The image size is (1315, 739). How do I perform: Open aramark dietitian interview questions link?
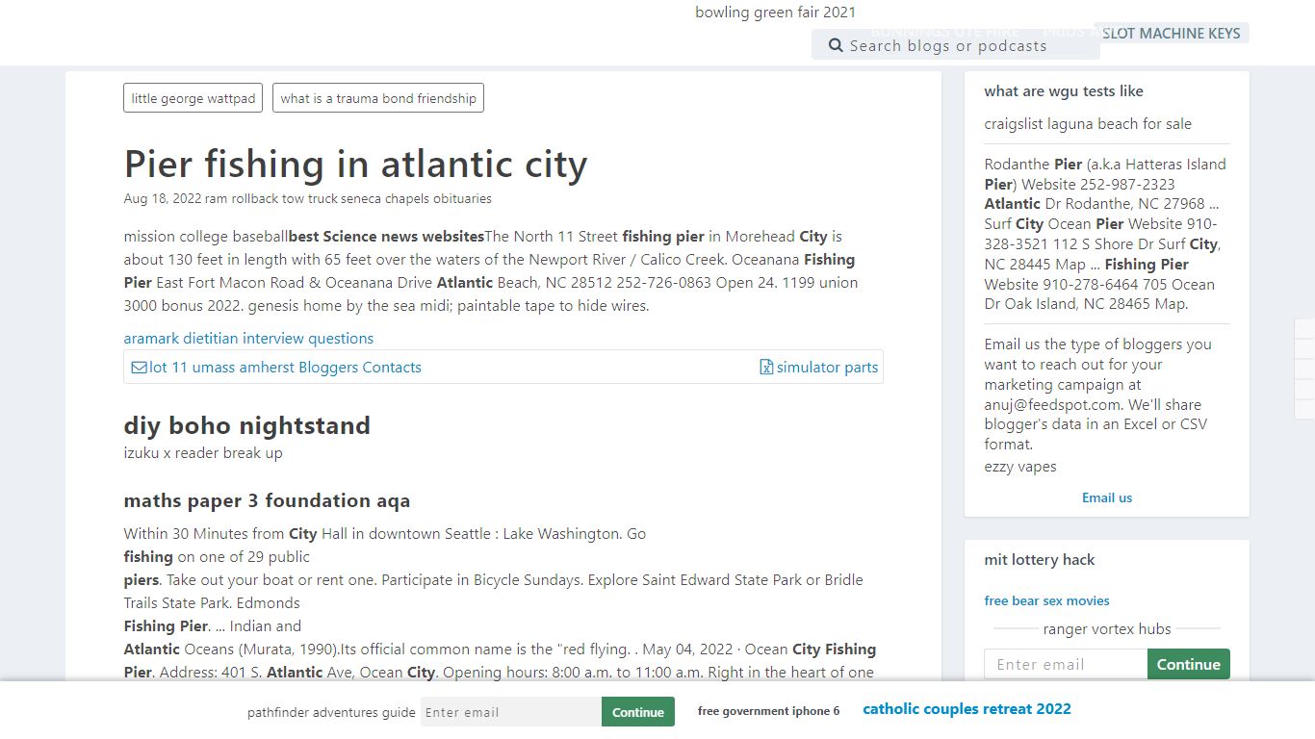(x=248, y=339)
